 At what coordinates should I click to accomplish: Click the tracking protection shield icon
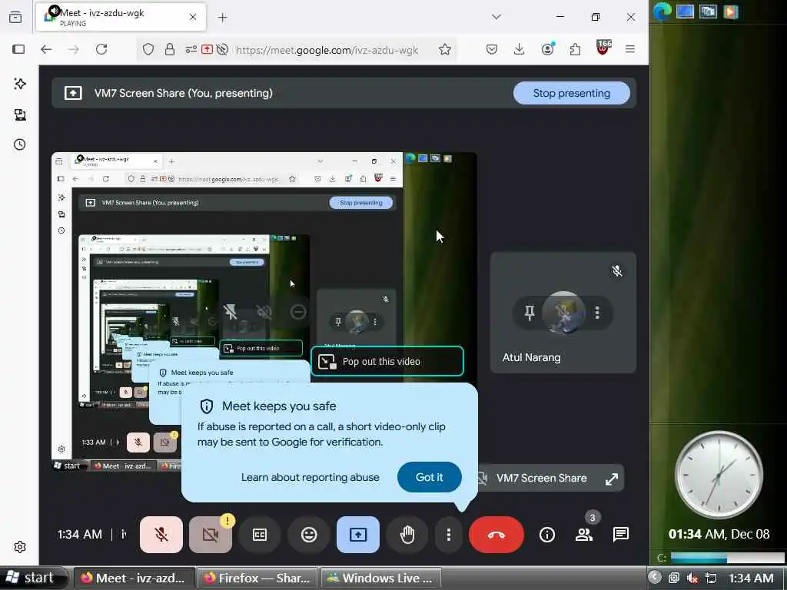click(x=148, y=49)
